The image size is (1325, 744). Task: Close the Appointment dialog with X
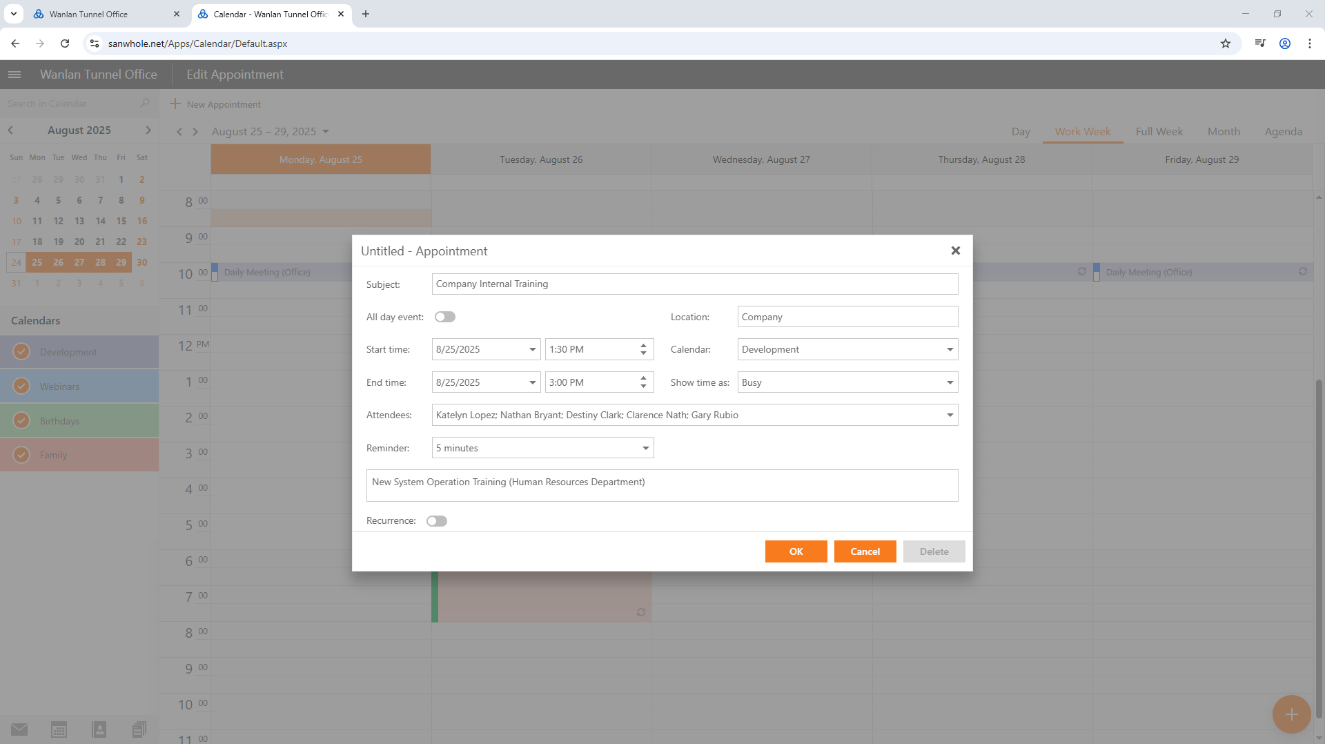pyautogui.click(x=955, y=251)
